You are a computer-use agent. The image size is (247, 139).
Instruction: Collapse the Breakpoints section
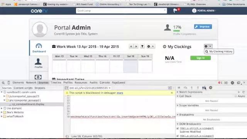point(178,115)
